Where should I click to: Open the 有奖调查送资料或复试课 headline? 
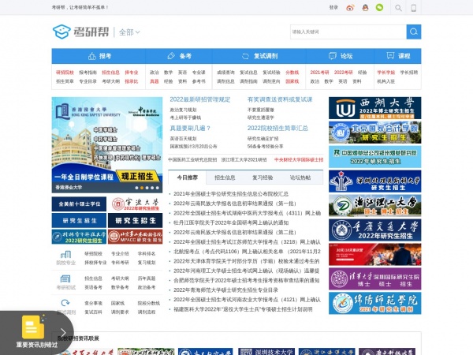[x=280, y=99]
